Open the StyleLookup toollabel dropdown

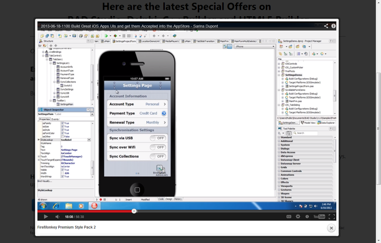coord(89,140)
